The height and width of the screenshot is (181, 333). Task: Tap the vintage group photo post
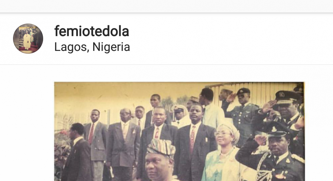pyautogui.click(x=179, y=131)
